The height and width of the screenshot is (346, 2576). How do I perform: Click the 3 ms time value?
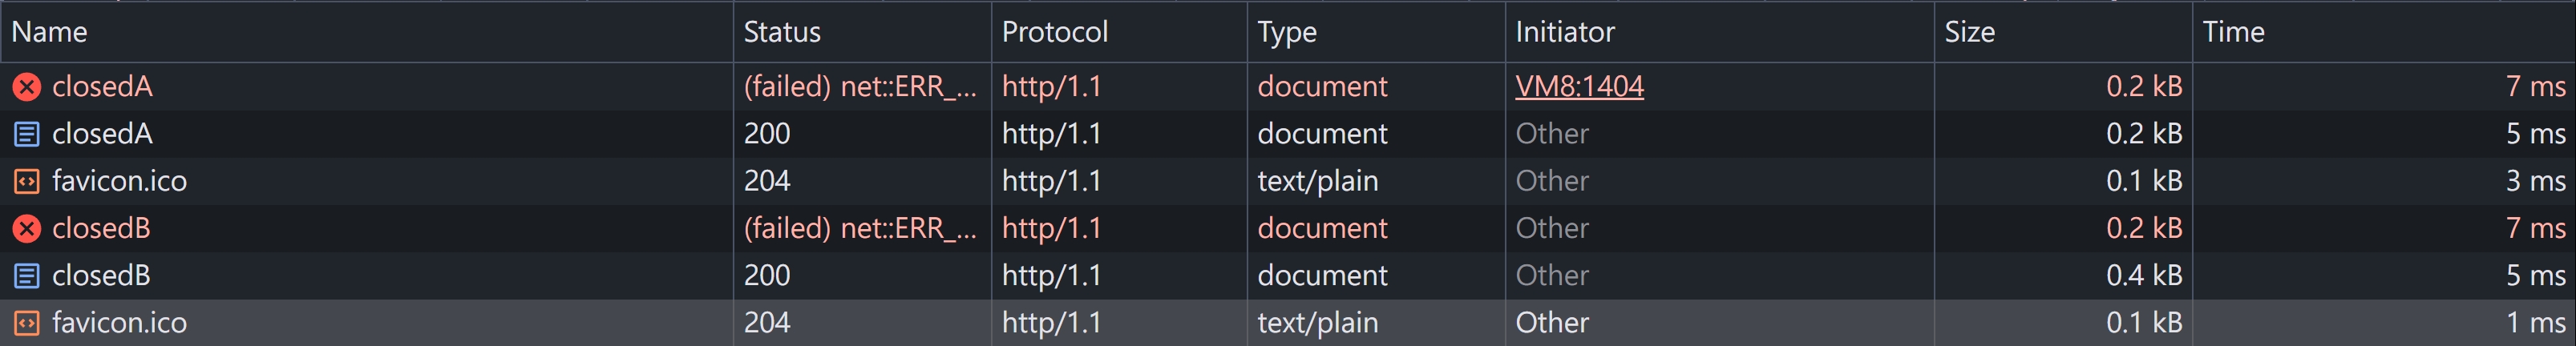[x=2535, y=181]
